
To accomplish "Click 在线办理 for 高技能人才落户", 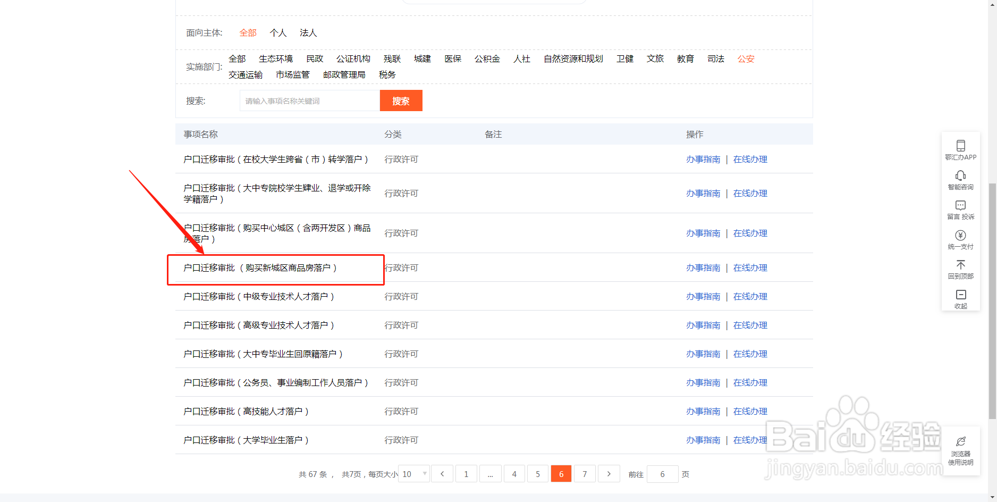I will tap(750, 411).
